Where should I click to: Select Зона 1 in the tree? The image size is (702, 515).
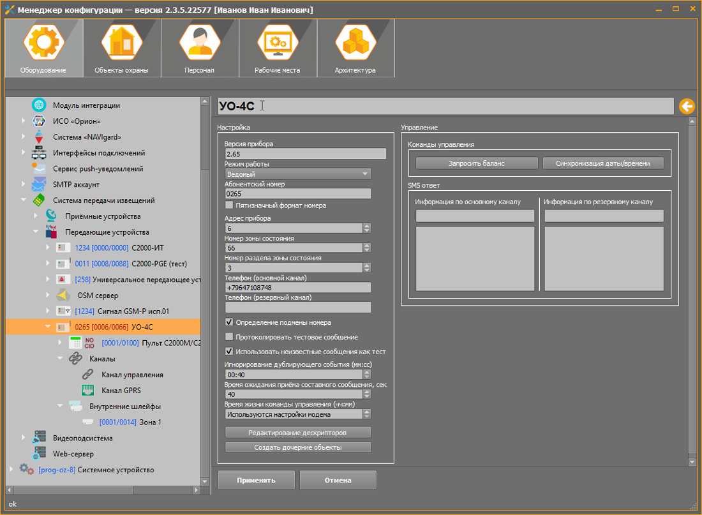pos(150,422)
